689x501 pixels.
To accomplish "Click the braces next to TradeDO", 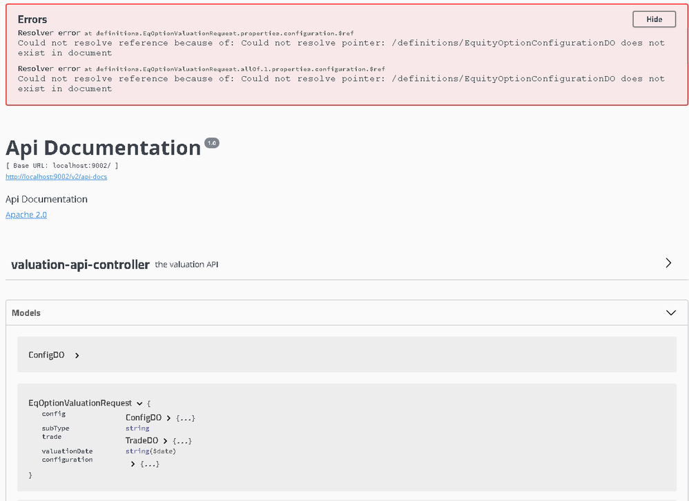I will pos(182,441).
